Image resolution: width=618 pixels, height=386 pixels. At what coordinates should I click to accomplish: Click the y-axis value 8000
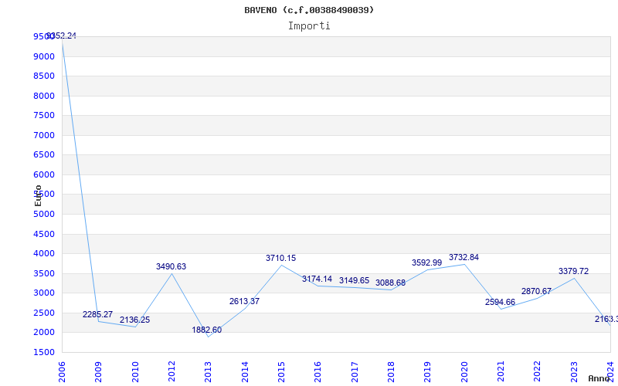point(44,96)
